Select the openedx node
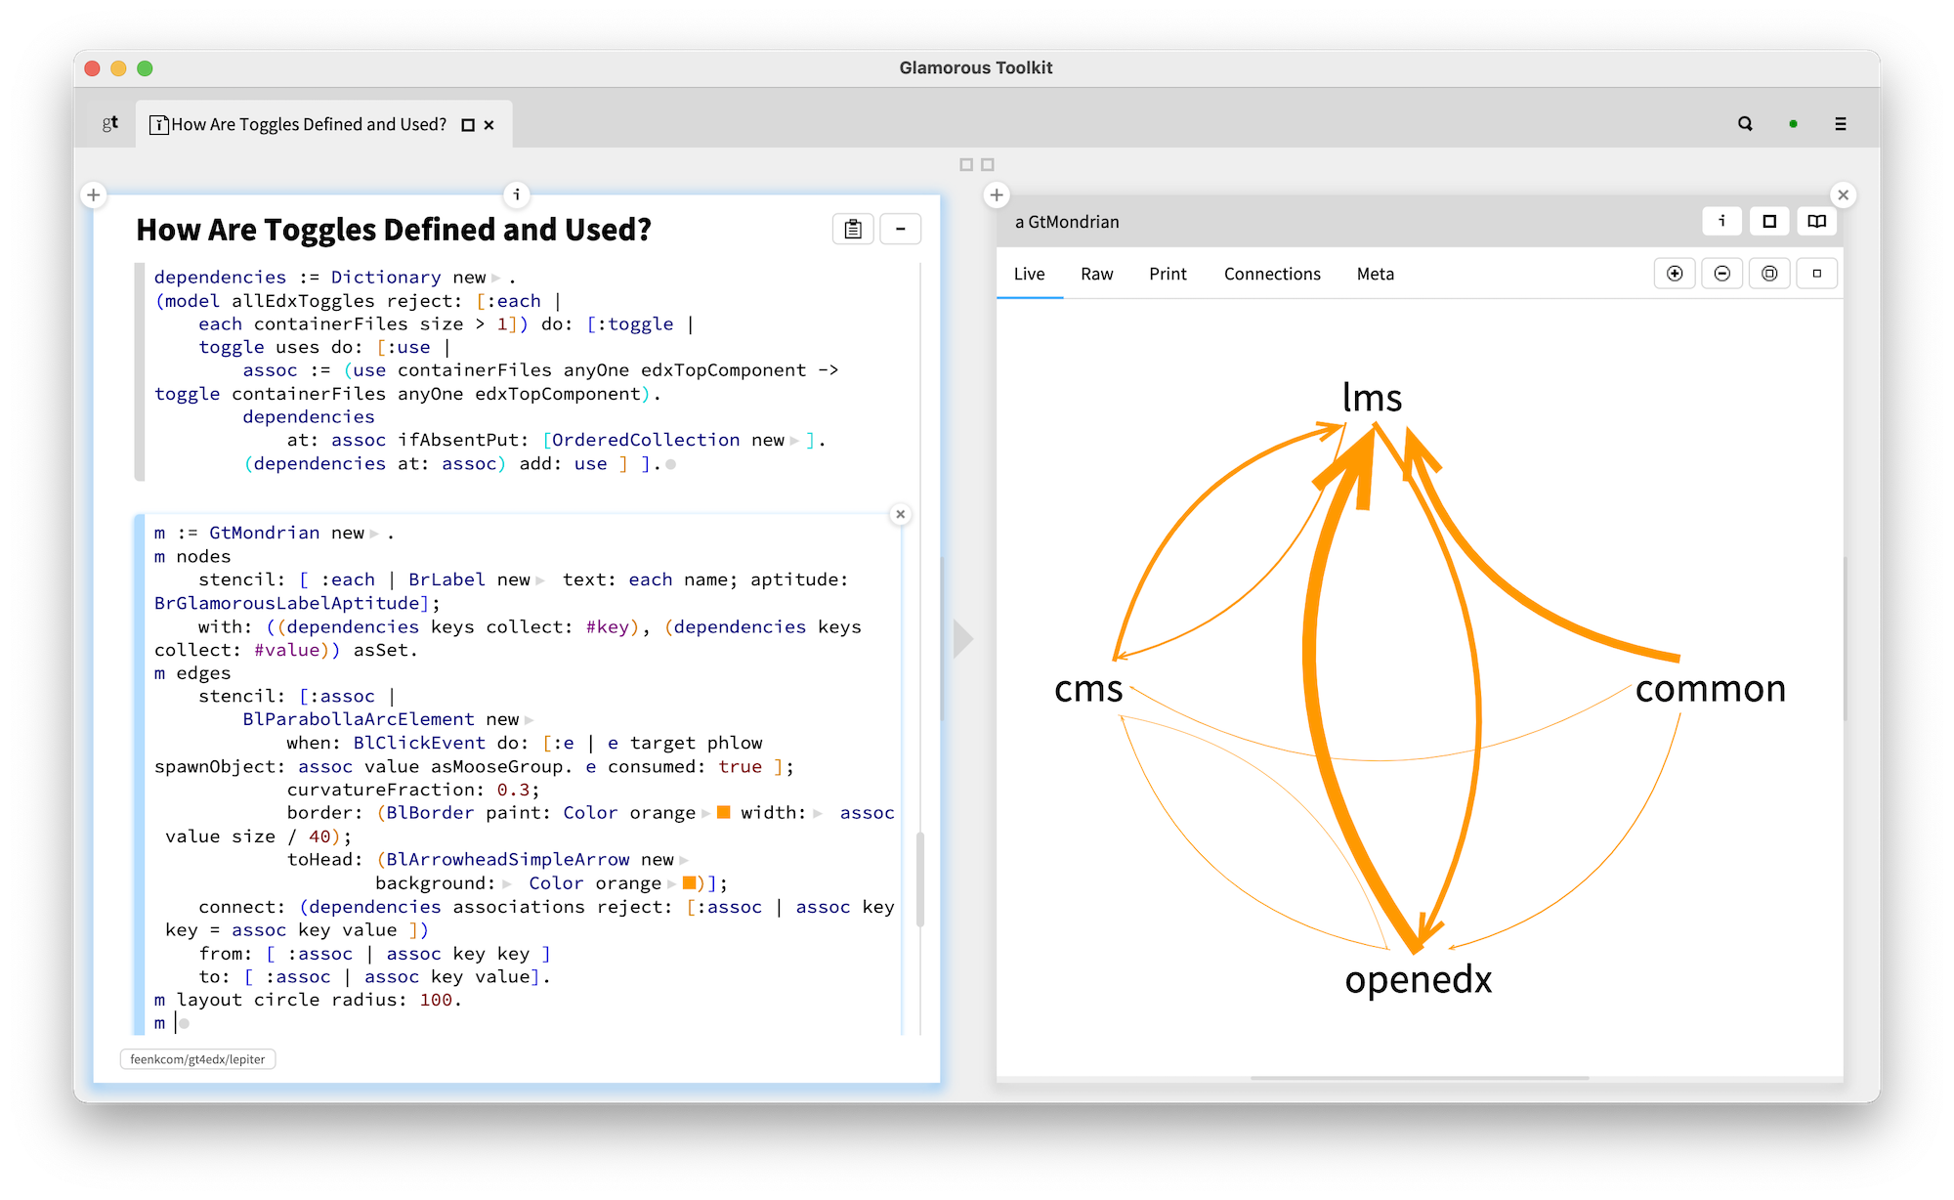The width and height of the screenshot is (1954, 1200). [1419, 979]
